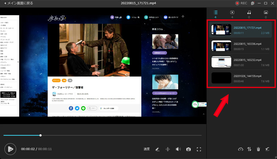The image size is (277, 159).
Task: Click the playback progress slider handle
Action: pos(40,135)
